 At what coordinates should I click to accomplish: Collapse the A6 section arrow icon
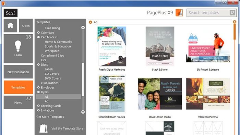pos(91,22)
